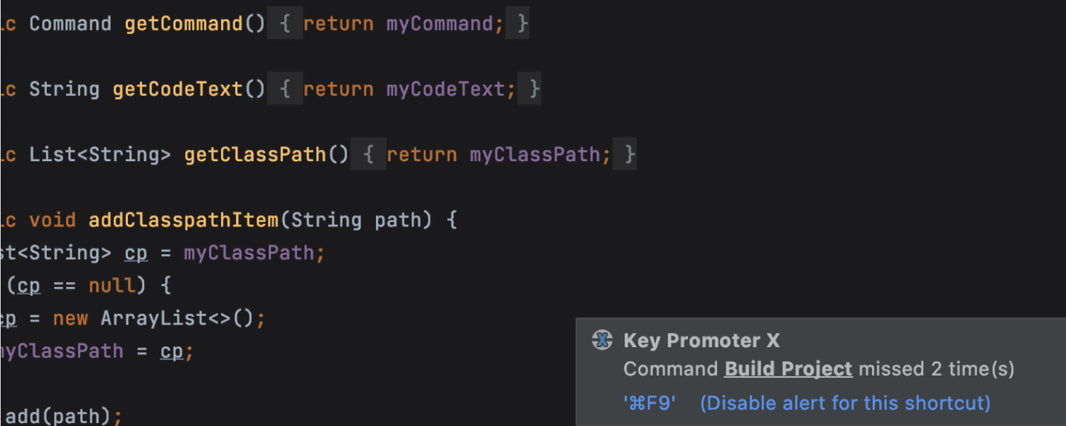
Task: Click the null keyword in the if condition
Action: 112,285
